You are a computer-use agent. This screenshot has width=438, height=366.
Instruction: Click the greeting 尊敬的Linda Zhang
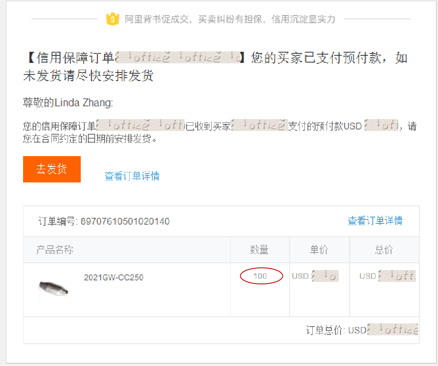pyautogui.click(x=68, y=103)
